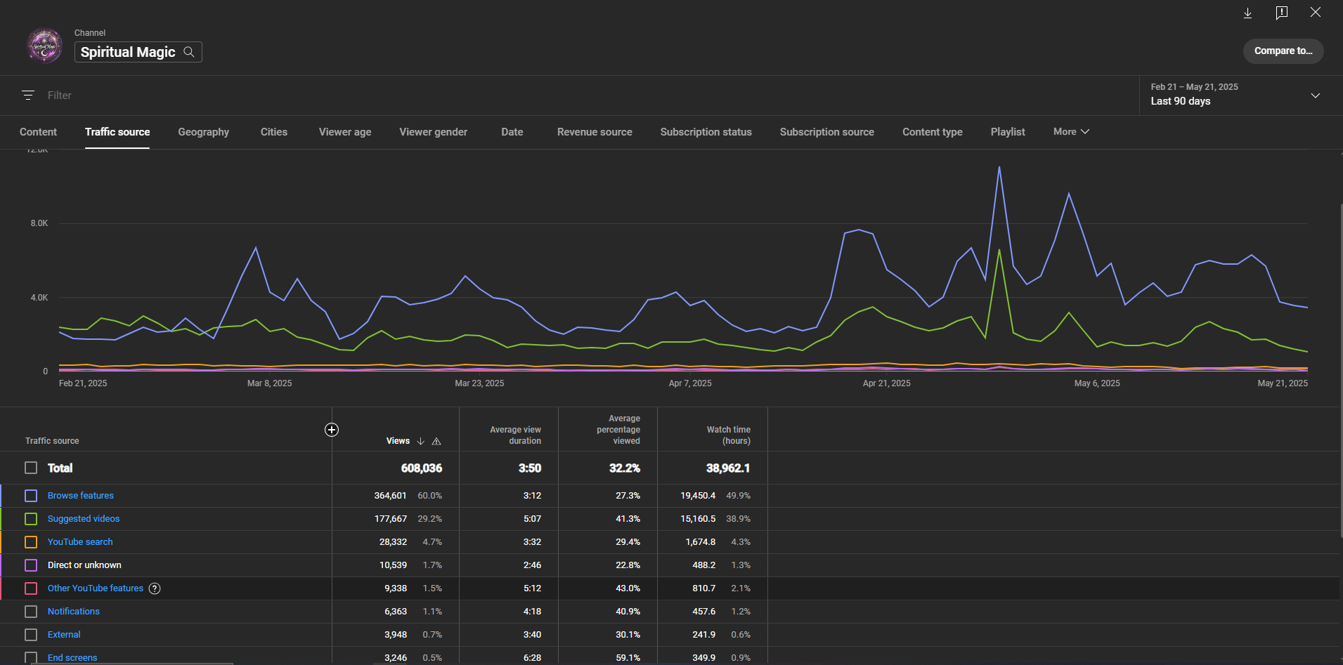Download the analytics report
This screenshot has width=1343, height=665.
tap(1247, 13)
